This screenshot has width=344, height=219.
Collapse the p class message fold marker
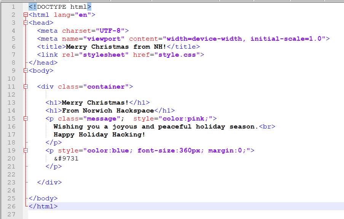point(25,119)
